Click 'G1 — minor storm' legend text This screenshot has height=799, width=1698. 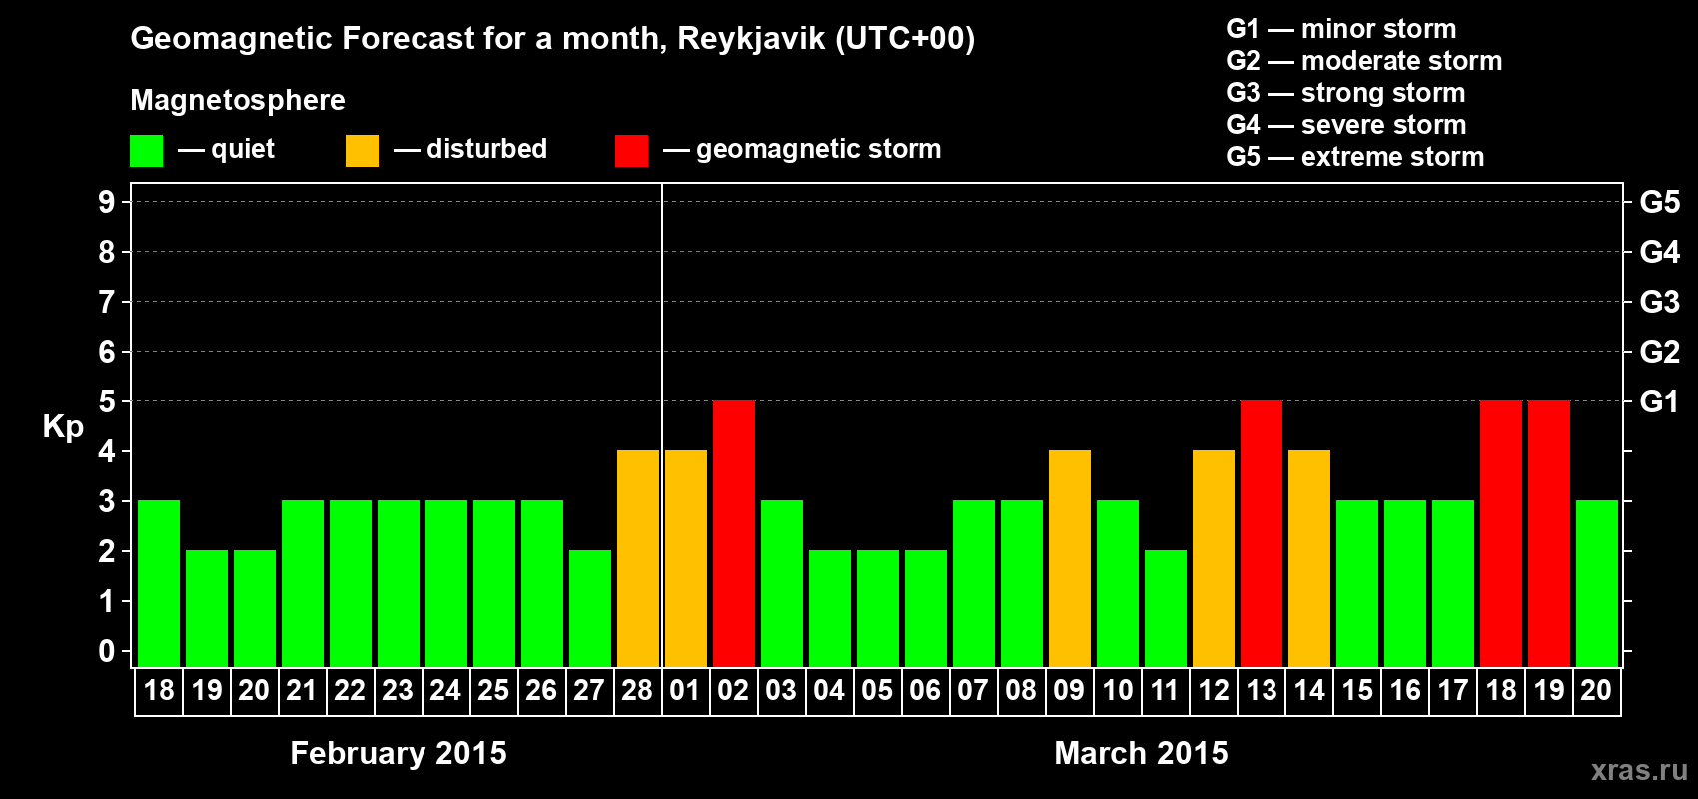click(1341, 28)
